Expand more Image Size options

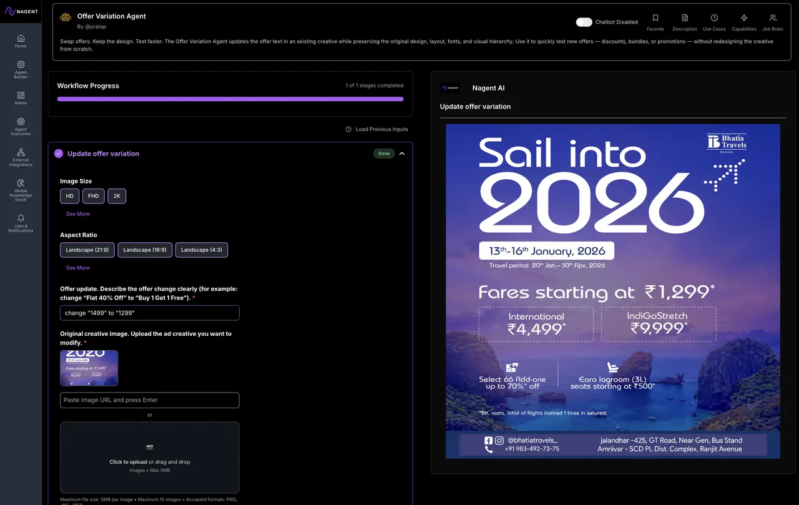[x=78, y=214]
